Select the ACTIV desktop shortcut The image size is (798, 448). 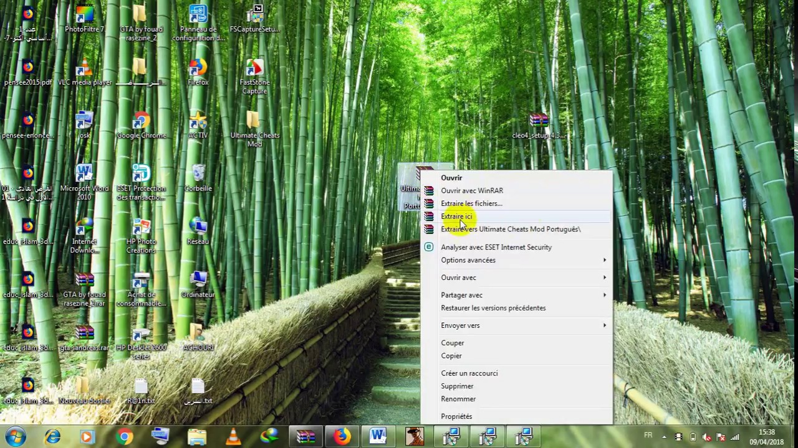click(198, 126)
